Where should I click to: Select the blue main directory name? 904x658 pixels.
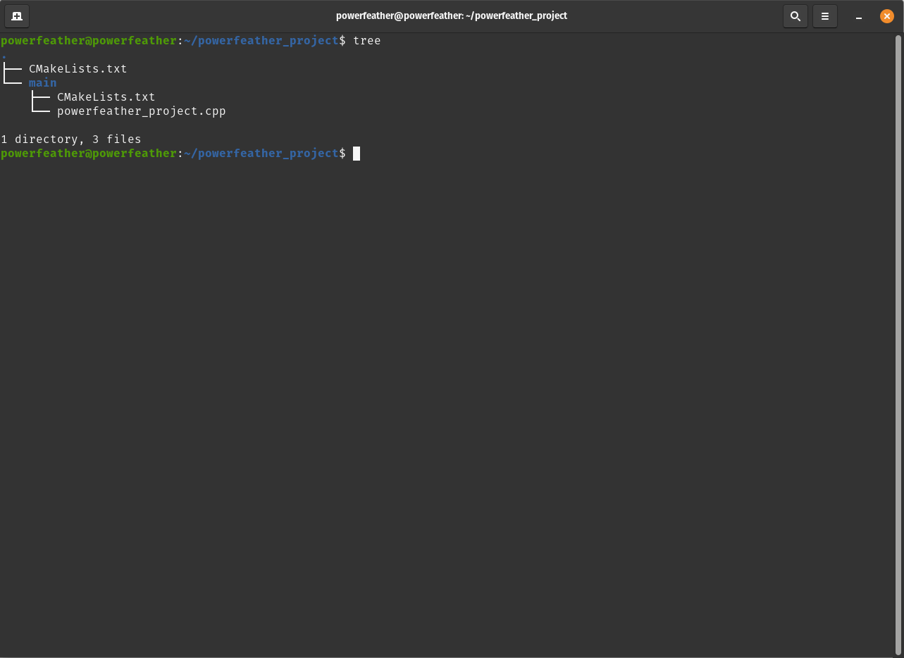(x=42, y=82)
